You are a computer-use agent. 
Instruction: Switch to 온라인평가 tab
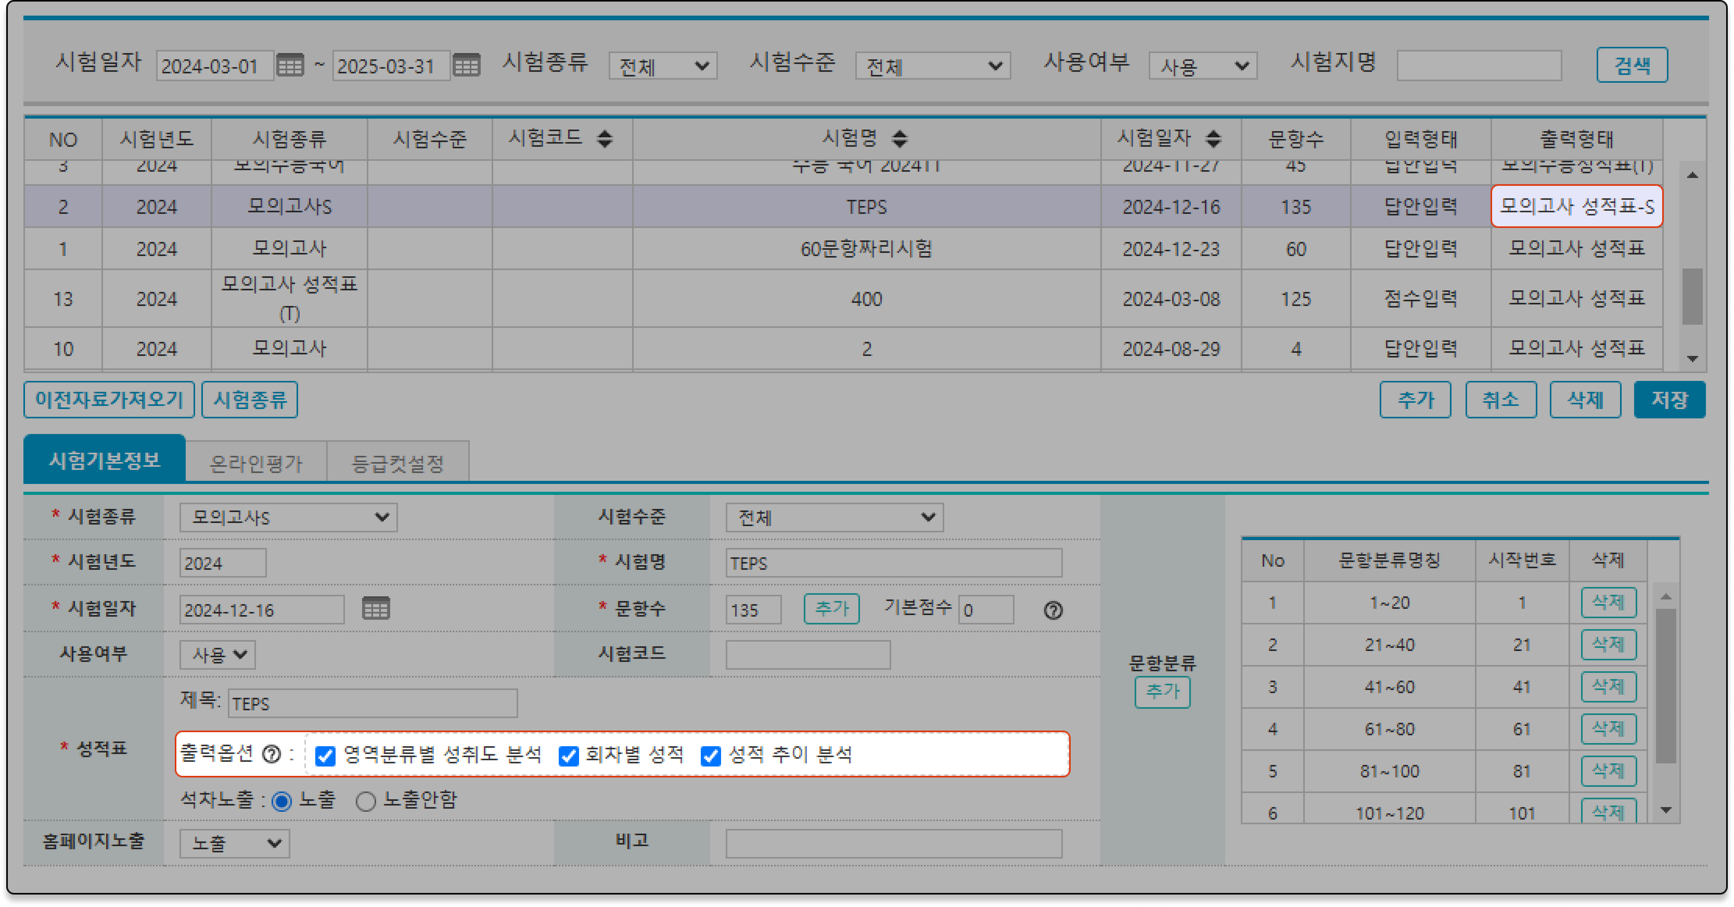coord(256,462)
